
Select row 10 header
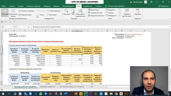[x=1, y=56]
